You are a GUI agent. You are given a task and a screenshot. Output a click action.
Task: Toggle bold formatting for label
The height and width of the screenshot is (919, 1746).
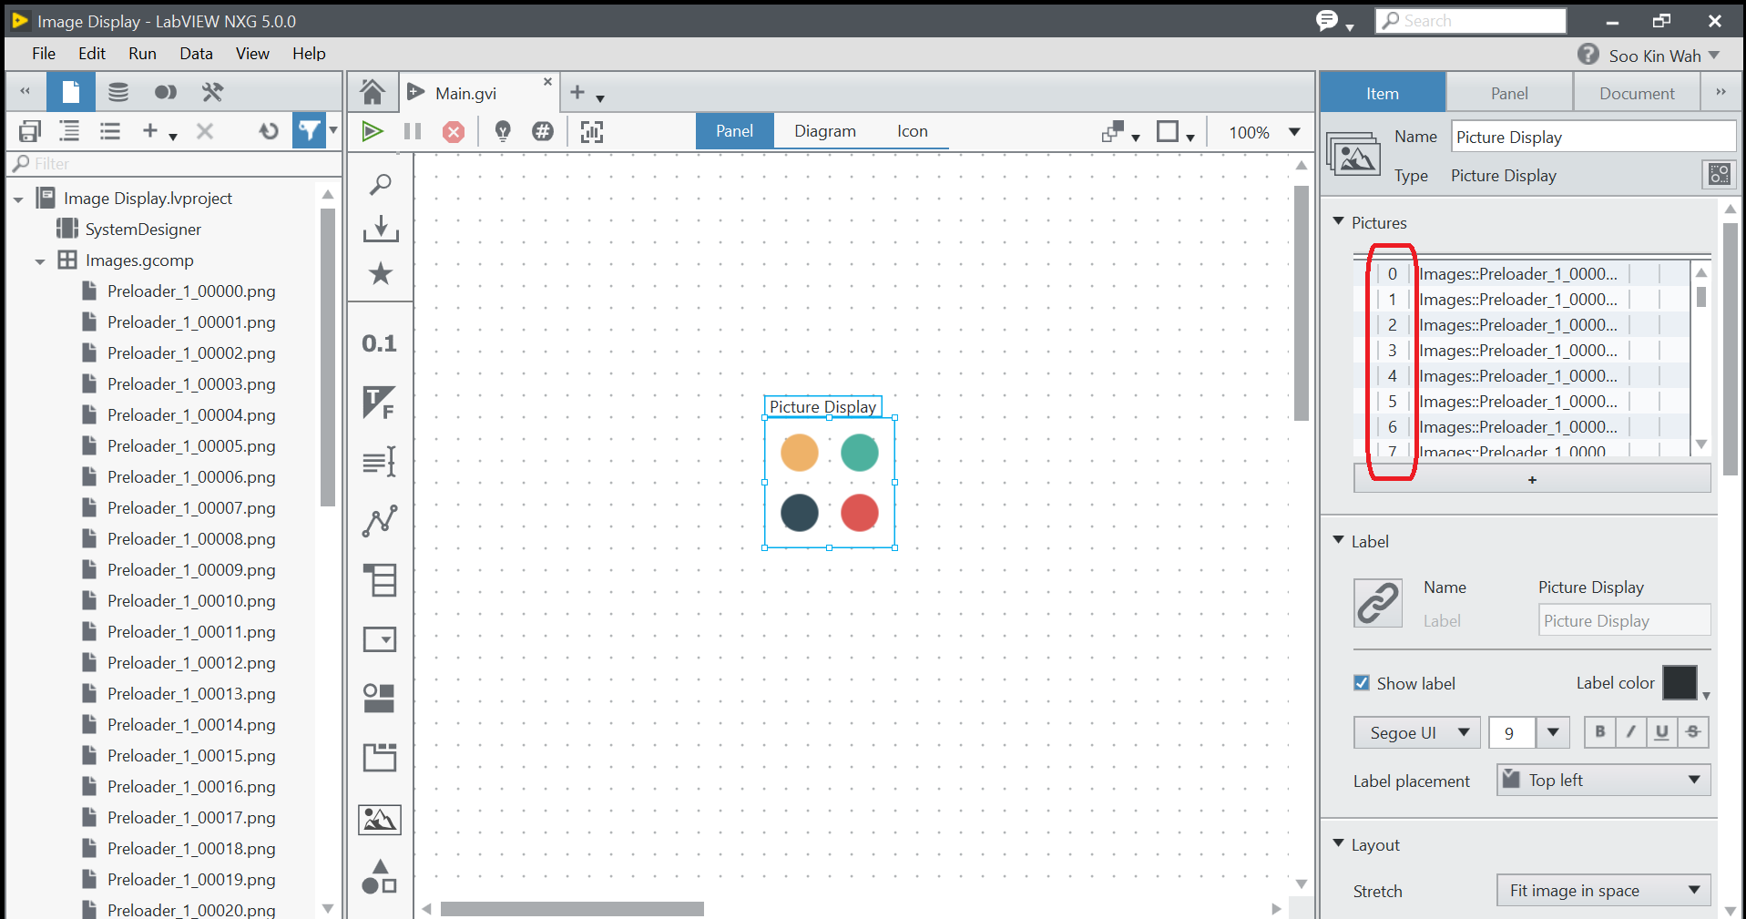(1599, 732)
